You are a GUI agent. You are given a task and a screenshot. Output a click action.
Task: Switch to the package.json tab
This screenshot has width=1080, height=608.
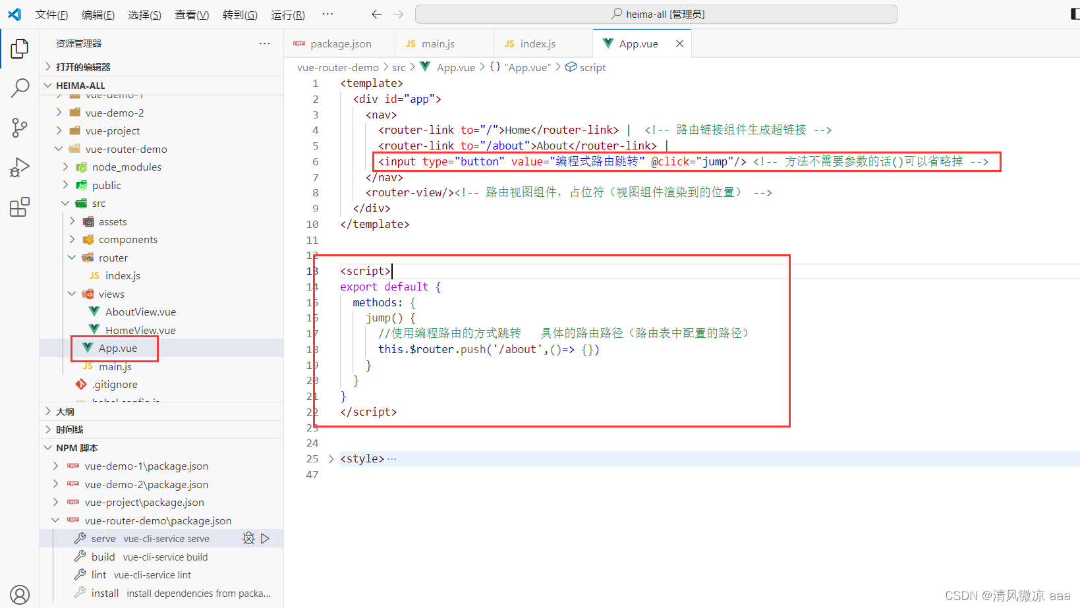pyautogui.click(x=340, y=43)
